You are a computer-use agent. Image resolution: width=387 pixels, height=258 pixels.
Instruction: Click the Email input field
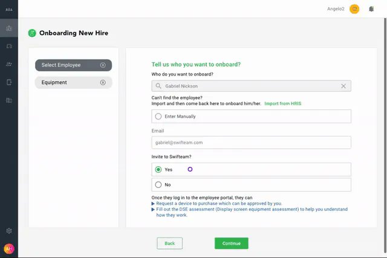pos(252,143)
